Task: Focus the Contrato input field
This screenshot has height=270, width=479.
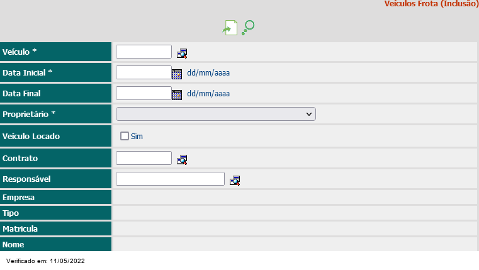Action: [x=144, y=158]
